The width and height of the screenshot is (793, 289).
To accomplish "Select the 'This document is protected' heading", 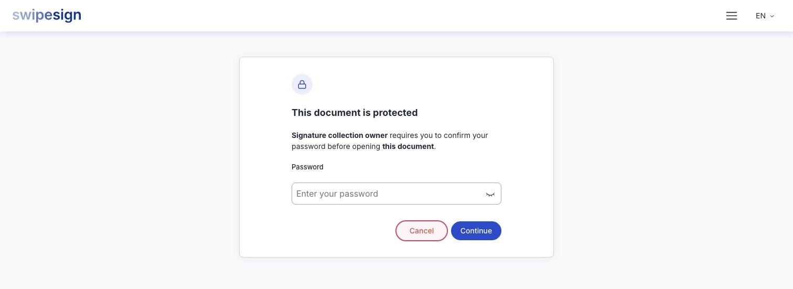I will [x=355, y=113].
